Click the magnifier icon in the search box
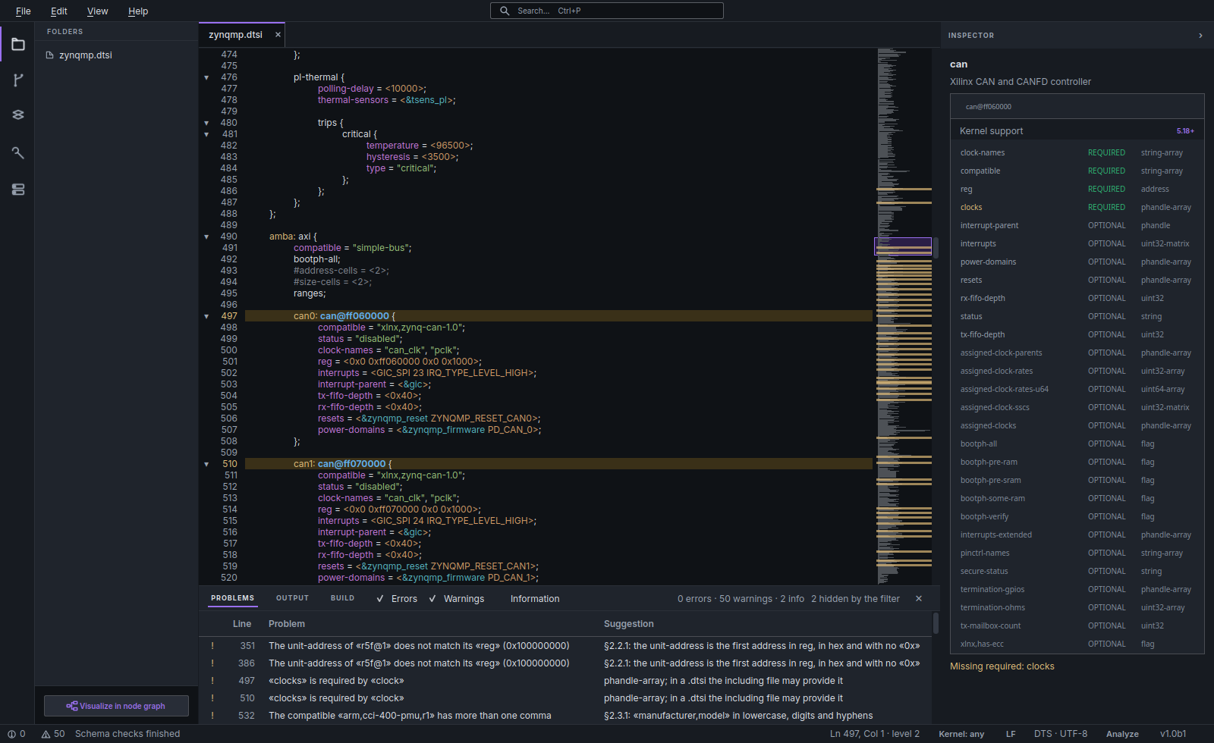1214x743 pixels. pyautogui.click(x=505, y=11)
